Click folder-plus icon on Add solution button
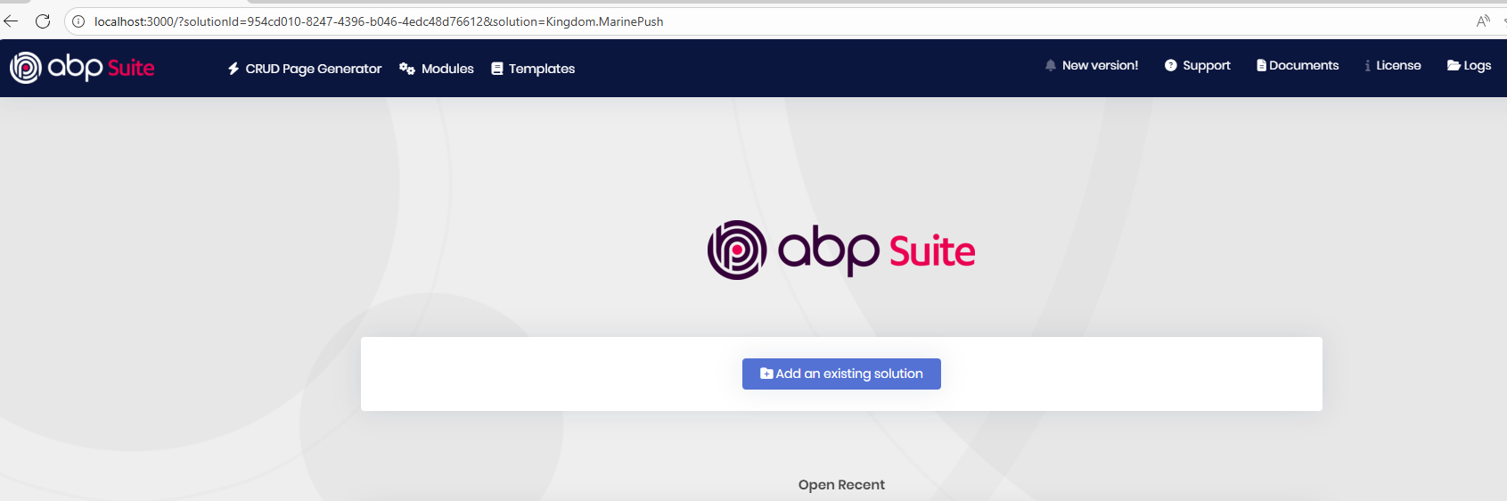 point(766,374)
